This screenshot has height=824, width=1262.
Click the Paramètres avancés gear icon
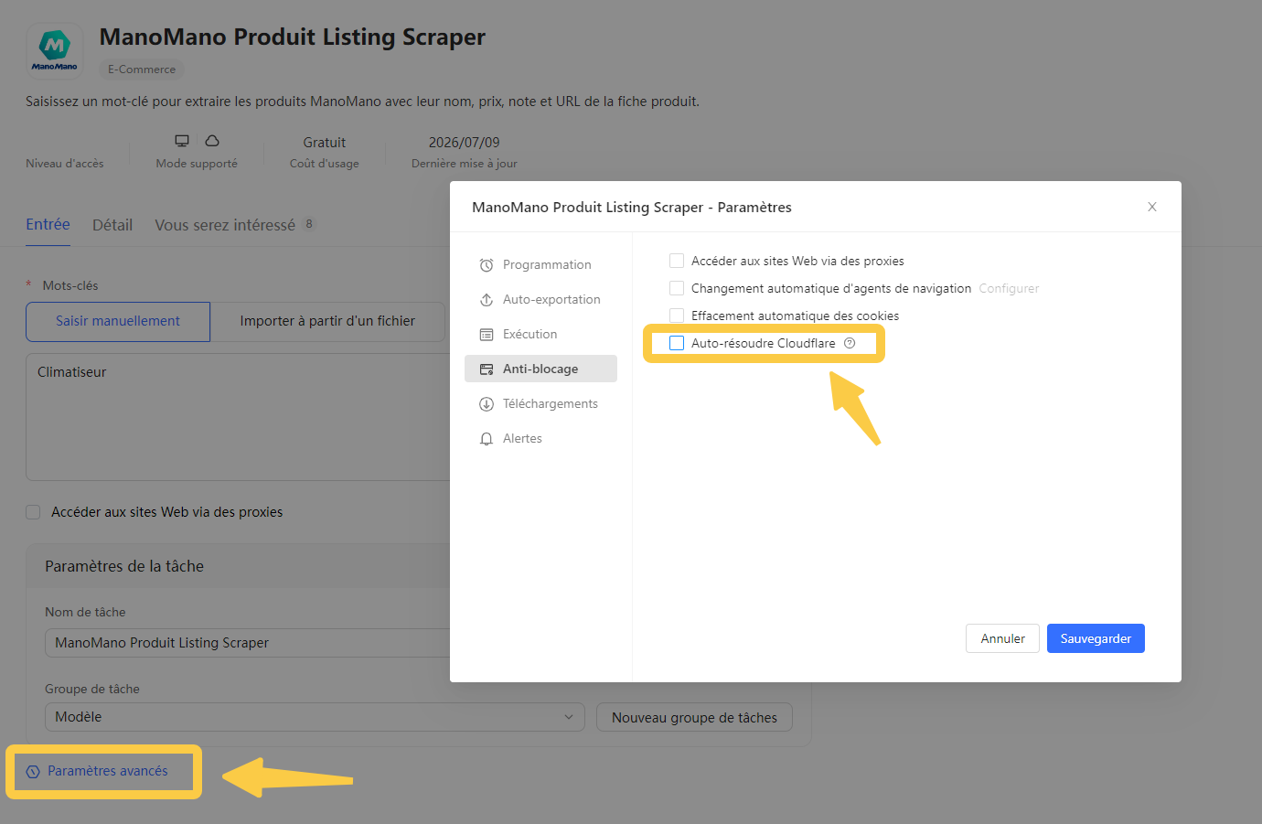[33, 772]
